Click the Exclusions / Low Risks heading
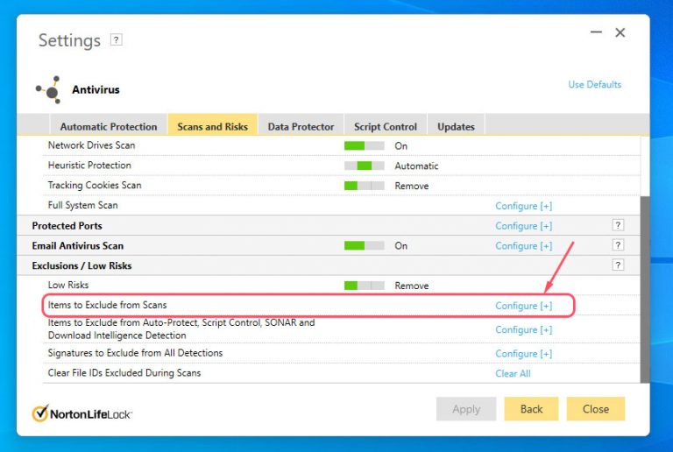Image resolution: width=673 pixels, height=452 pixels. coord(81,266)
